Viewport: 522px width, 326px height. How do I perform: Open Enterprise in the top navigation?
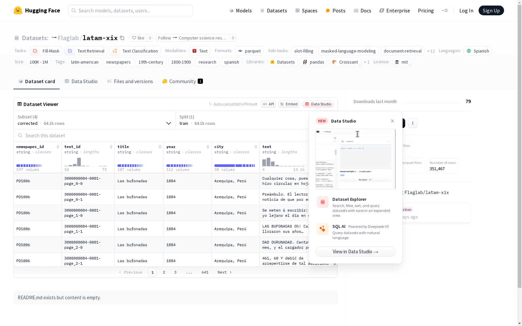394,10
